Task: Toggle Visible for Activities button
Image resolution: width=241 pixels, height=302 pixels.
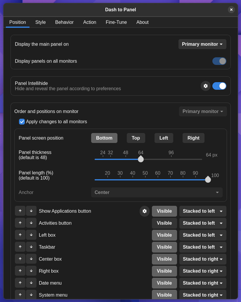Action: [x=164, y=223]
